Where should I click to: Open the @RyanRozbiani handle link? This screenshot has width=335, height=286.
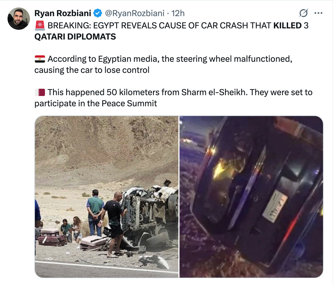tap(134, 13)
